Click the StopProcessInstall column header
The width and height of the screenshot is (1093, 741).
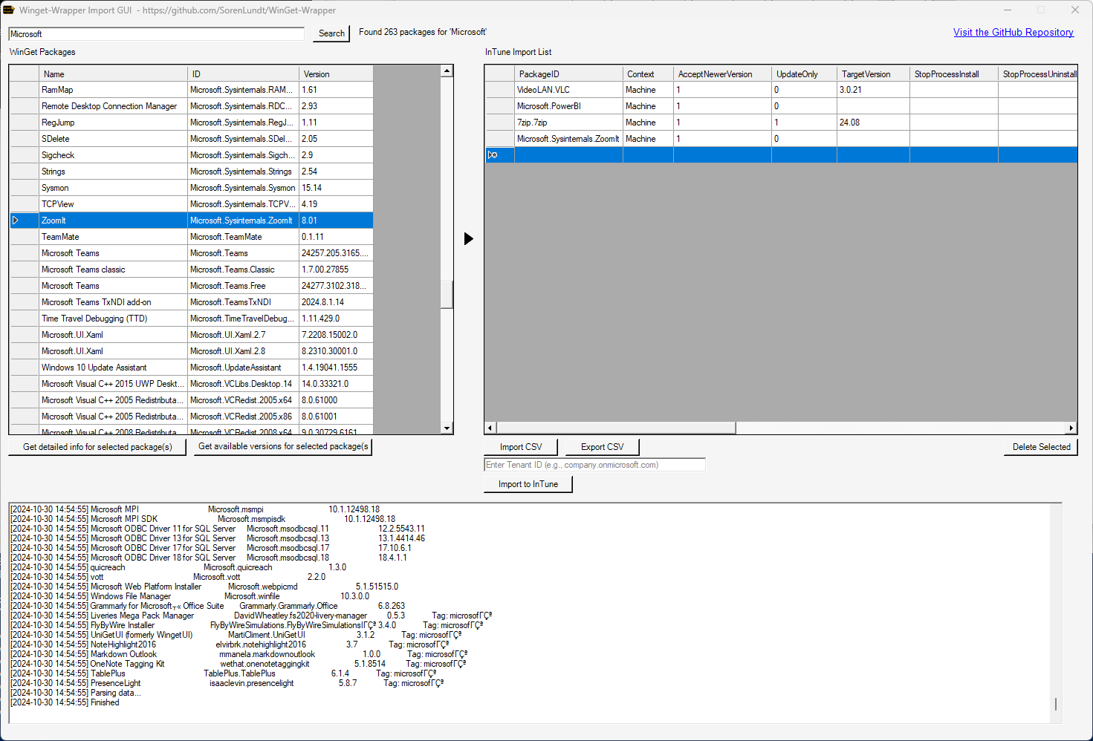pyautogui.click(x=954, y=74)
